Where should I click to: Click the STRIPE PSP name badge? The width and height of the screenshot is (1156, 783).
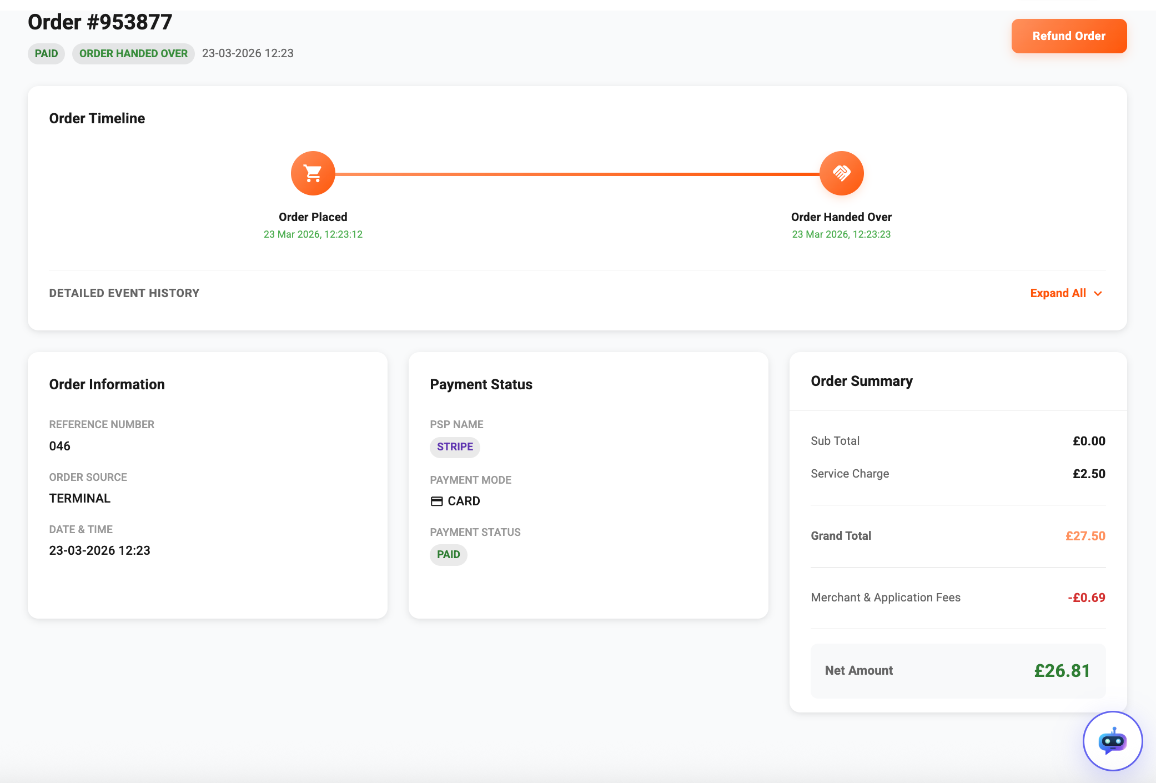pos(455,447)
